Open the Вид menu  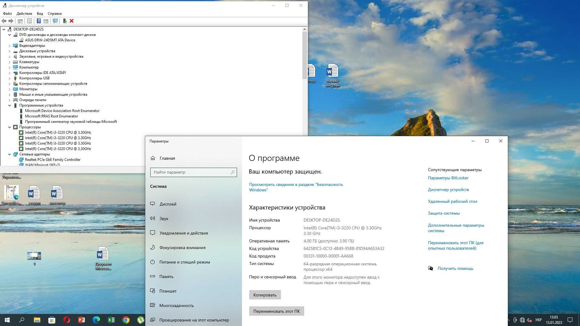tap(40, 14)
